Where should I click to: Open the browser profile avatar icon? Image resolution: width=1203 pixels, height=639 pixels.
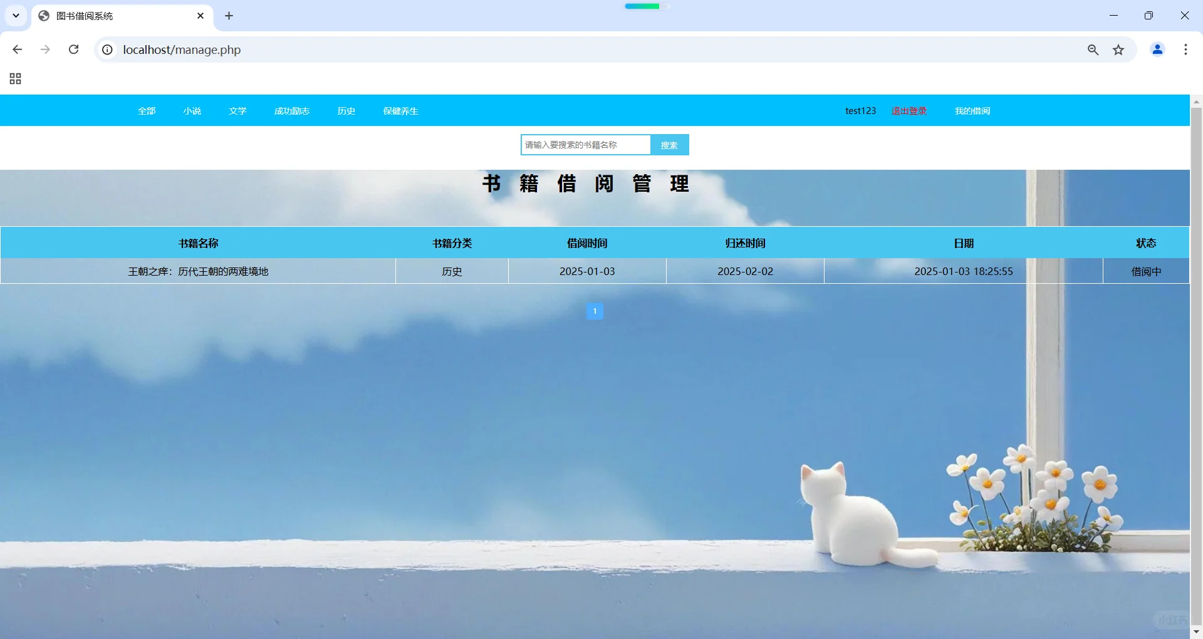[x=1157, y=49]
